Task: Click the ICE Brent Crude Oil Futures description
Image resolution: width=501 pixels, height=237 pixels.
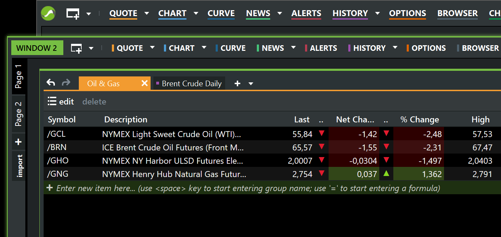Action: 173,148
